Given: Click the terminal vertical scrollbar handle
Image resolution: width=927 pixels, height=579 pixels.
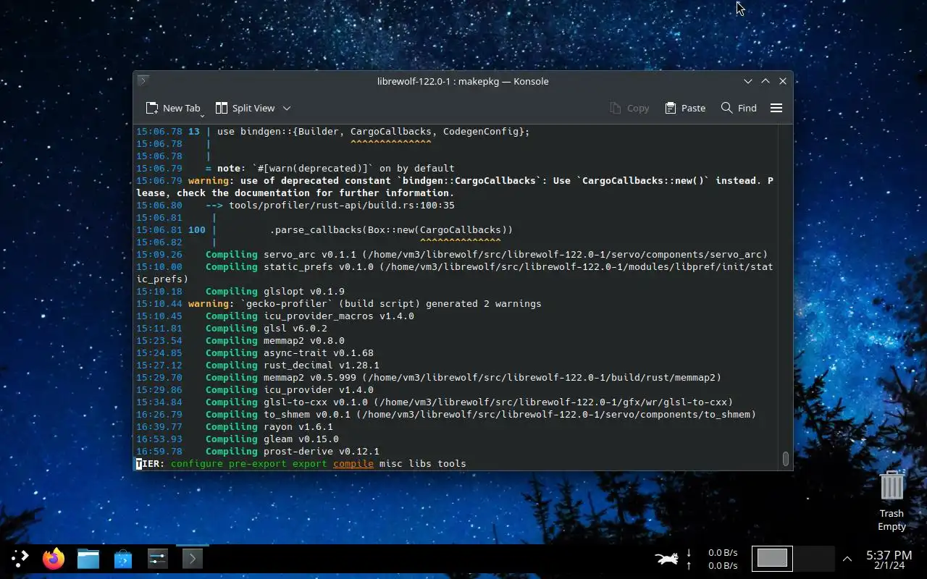Looking at the screenshot, I should point(786,459).
